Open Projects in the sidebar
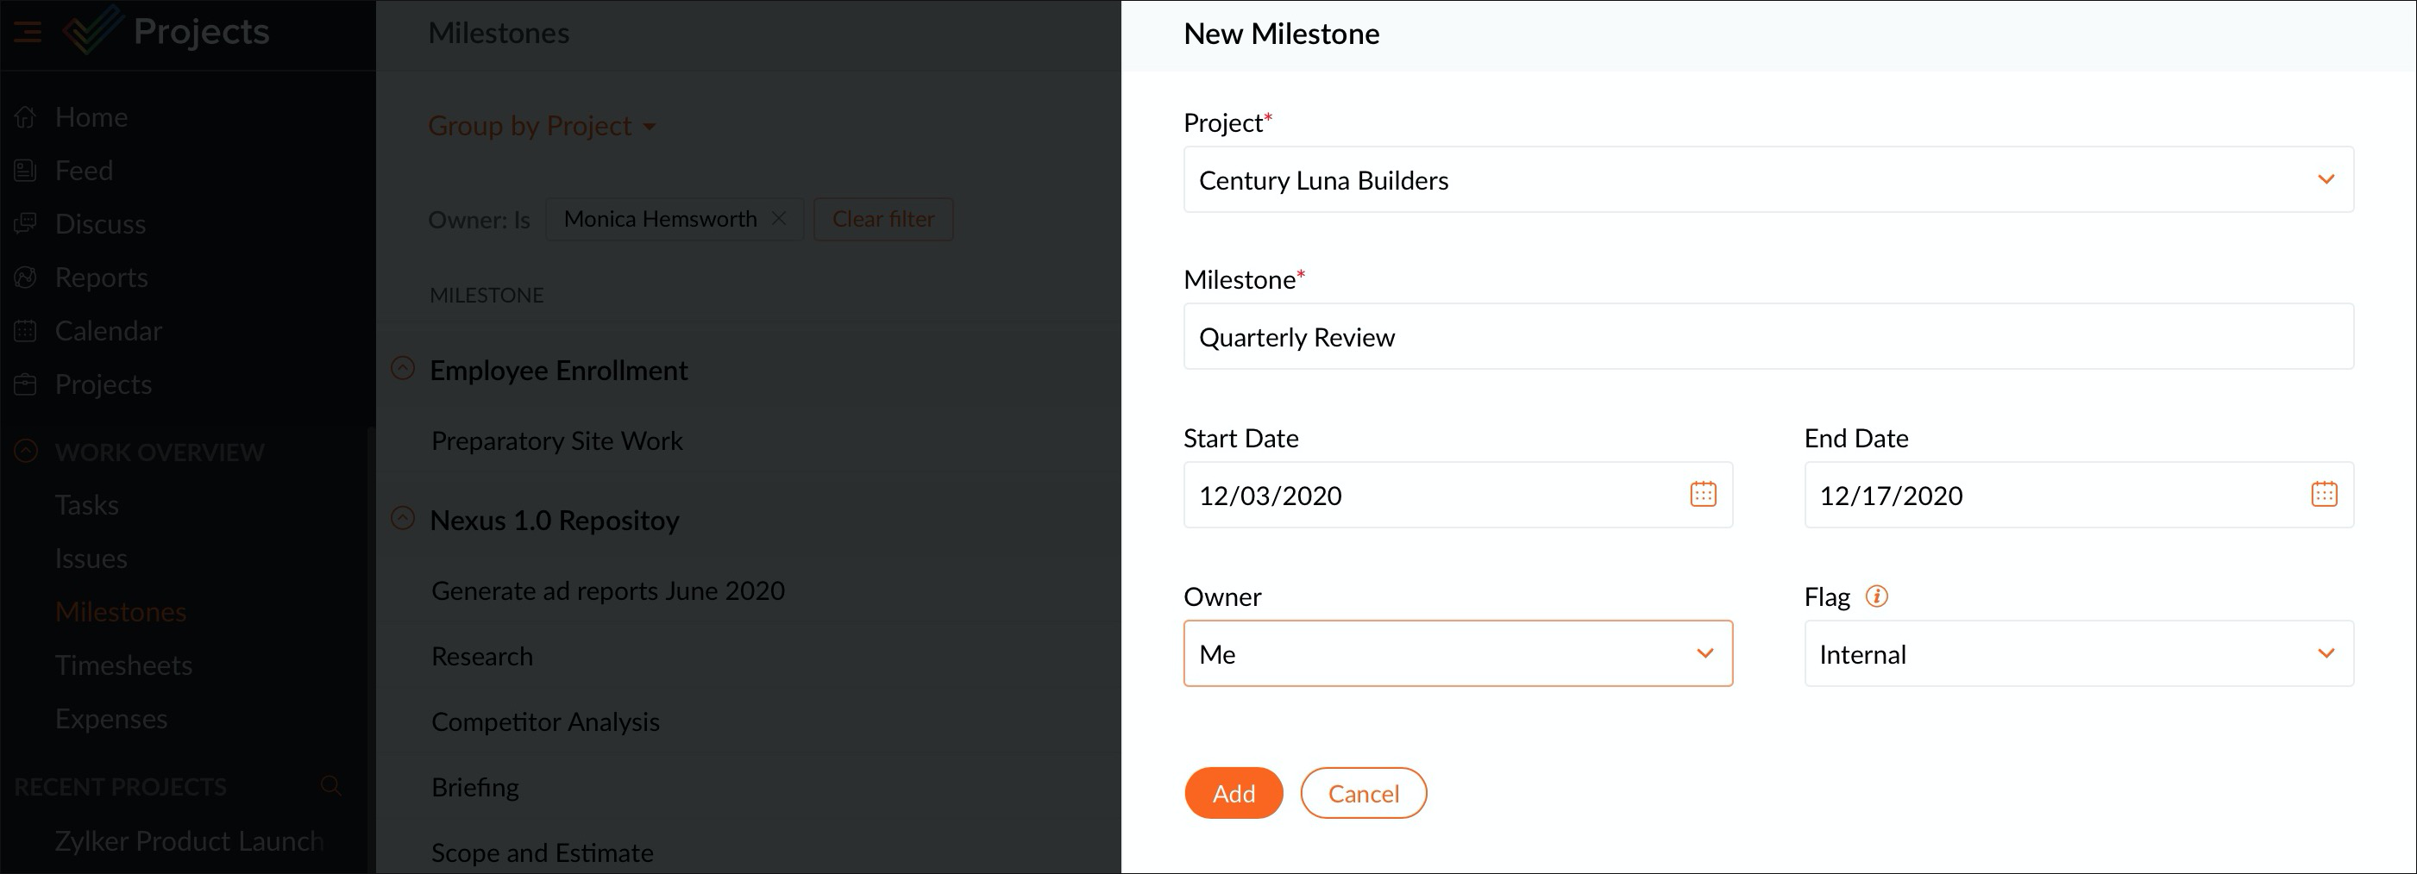The width and height of the screenshot is (2417, 874). (104, 384)
